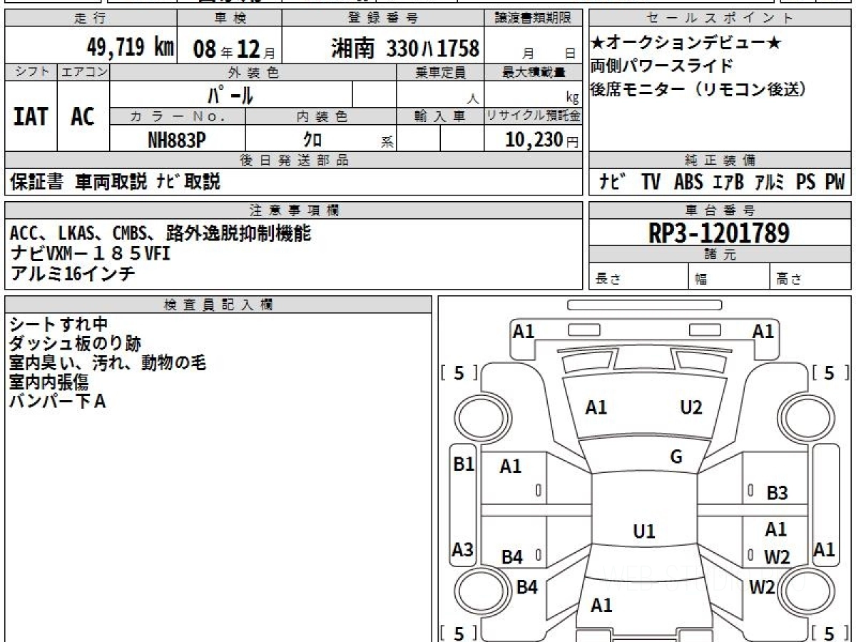This screenshot has height=642, width=856.
Task: Select the エアB airbag equipment entry
Action: [x=728, y=182]
